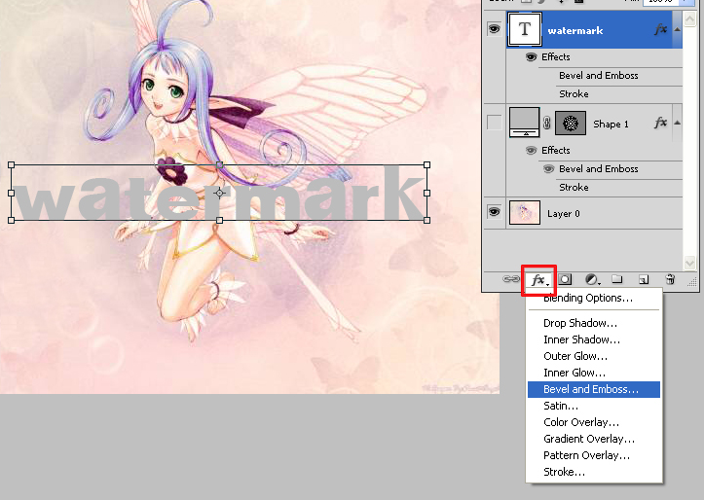Toggle Shape 1 Bevel and Emboss eye
The image size is (704, 500).
[x=549, y=169]
